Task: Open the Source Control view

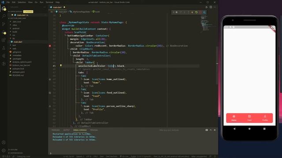Action: pos(4,24)
